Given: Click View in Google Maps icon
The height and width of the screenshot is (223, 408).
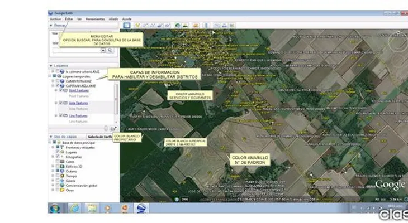Looking at the screenshot, I should (231, 26).
